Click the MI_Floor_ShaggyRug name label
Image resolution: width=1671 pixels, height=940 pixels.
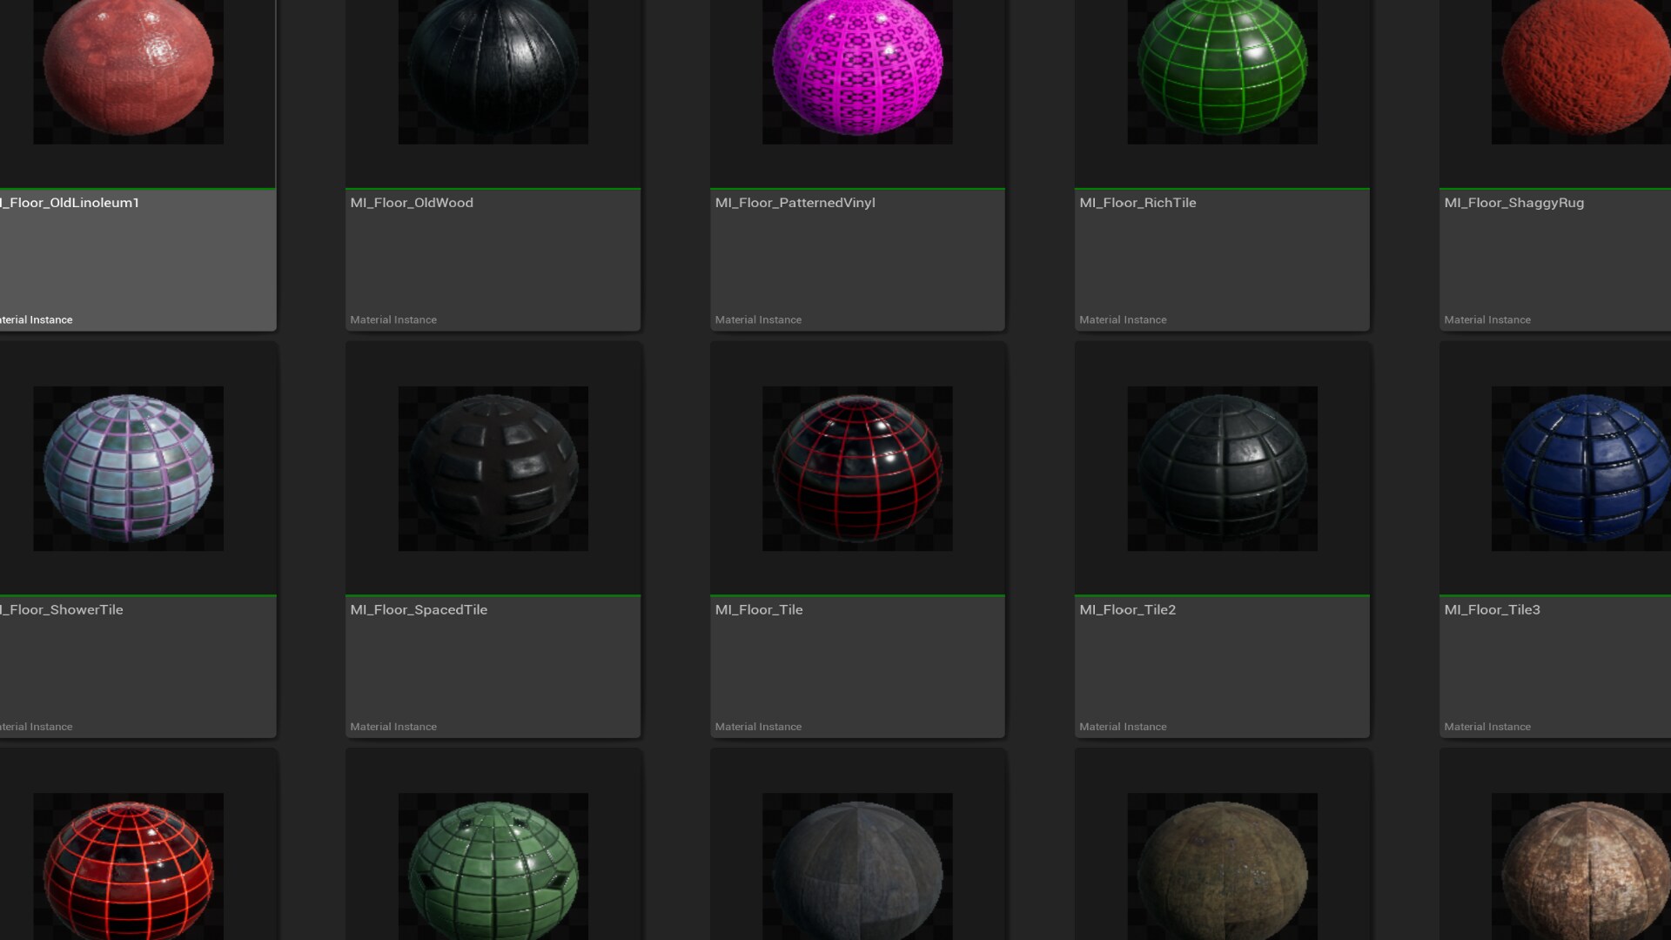pos(1514,202)
